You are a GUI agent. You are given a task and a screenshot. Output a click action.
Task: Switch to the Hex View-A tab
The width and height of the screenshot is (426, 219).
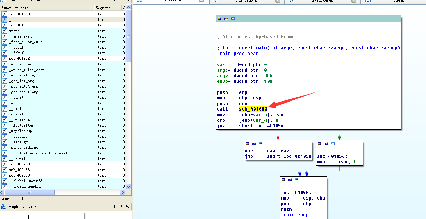[x=247, y=1]
